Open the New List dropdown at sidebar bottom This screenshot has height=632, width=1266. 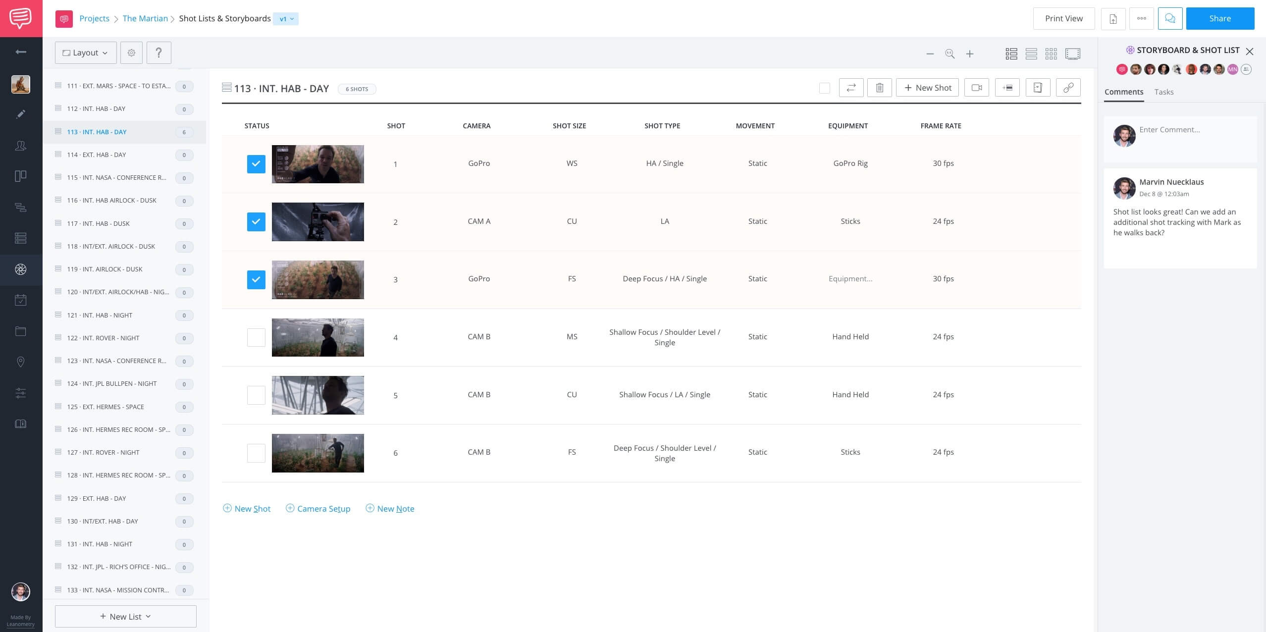[x=125, y=616]
